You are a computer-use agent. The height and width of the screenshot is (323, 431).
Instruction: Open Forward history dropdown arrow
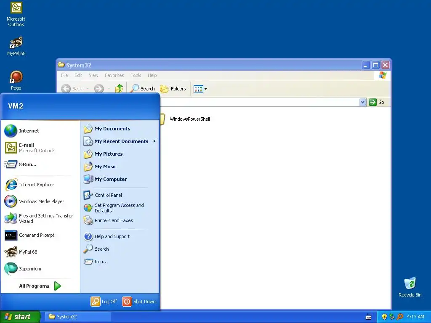coord(109,88)
